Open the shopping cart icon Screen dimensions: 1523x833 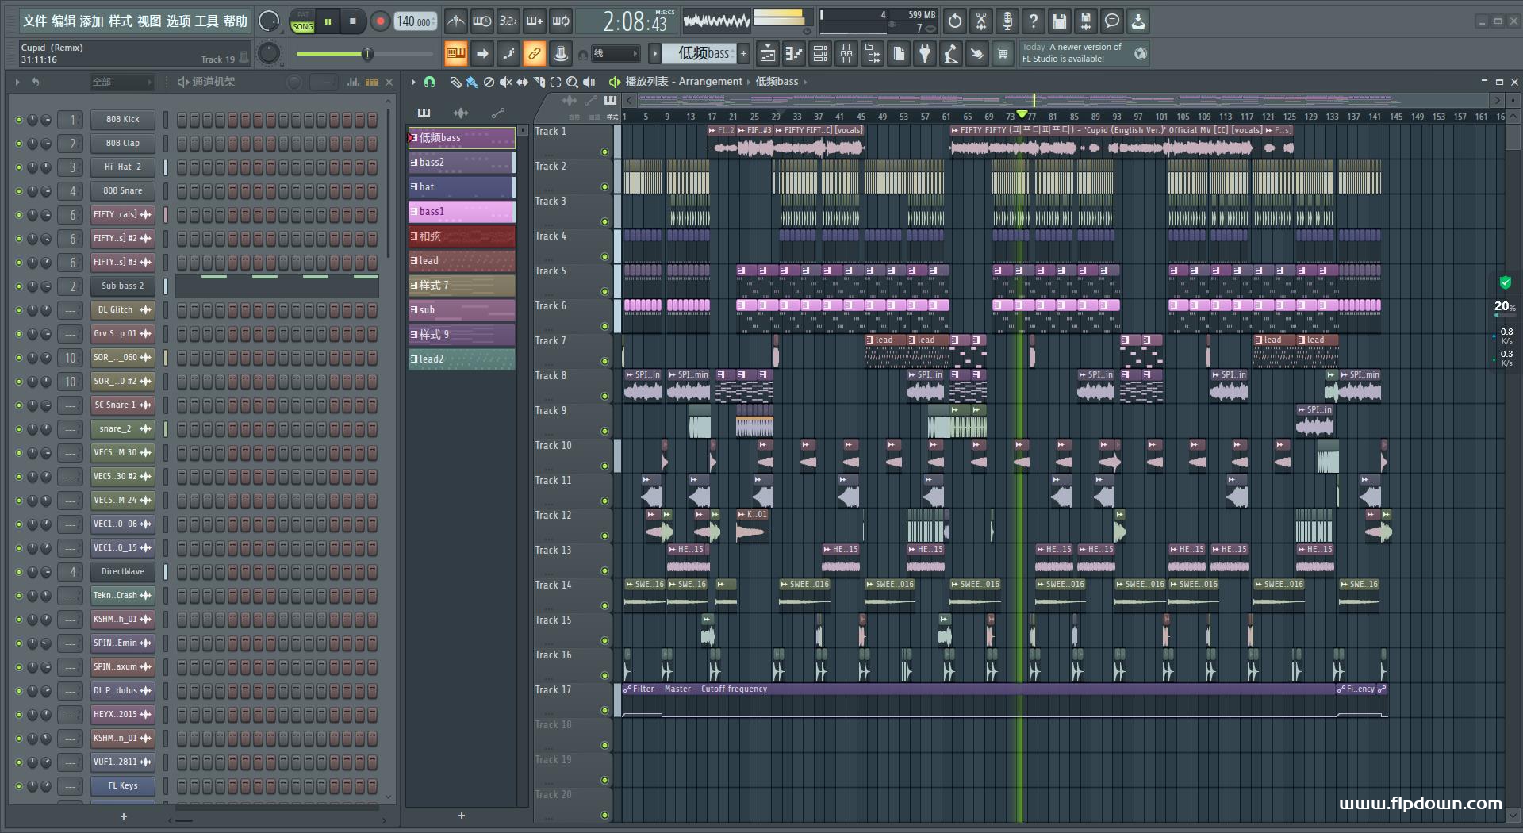pos(1003,54)
